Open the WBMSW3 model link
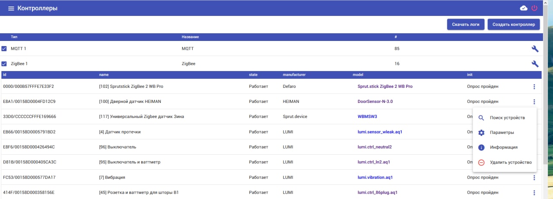The width and height of the screenshot is (553, 199). pyautogui.click(x=368, y=117)
